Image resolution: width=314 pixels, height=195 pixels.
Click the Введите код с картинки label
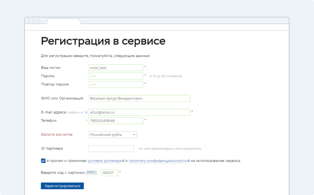click(63, 173)
